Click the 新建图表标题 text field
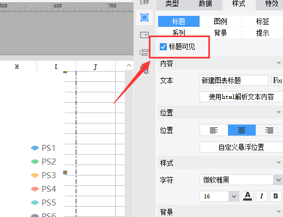This screenshot has height=217, width=283. pos(234,80)
